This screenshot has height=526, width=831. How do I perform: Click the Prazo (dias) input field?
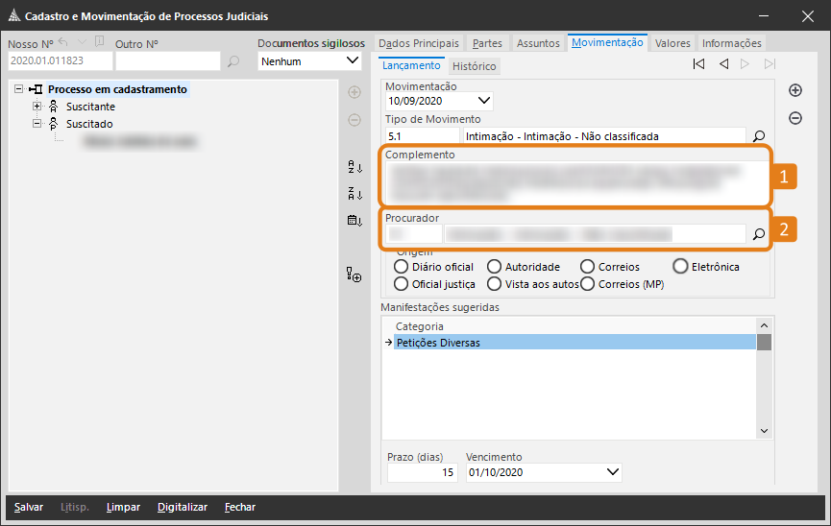click(x=422, y=472)
